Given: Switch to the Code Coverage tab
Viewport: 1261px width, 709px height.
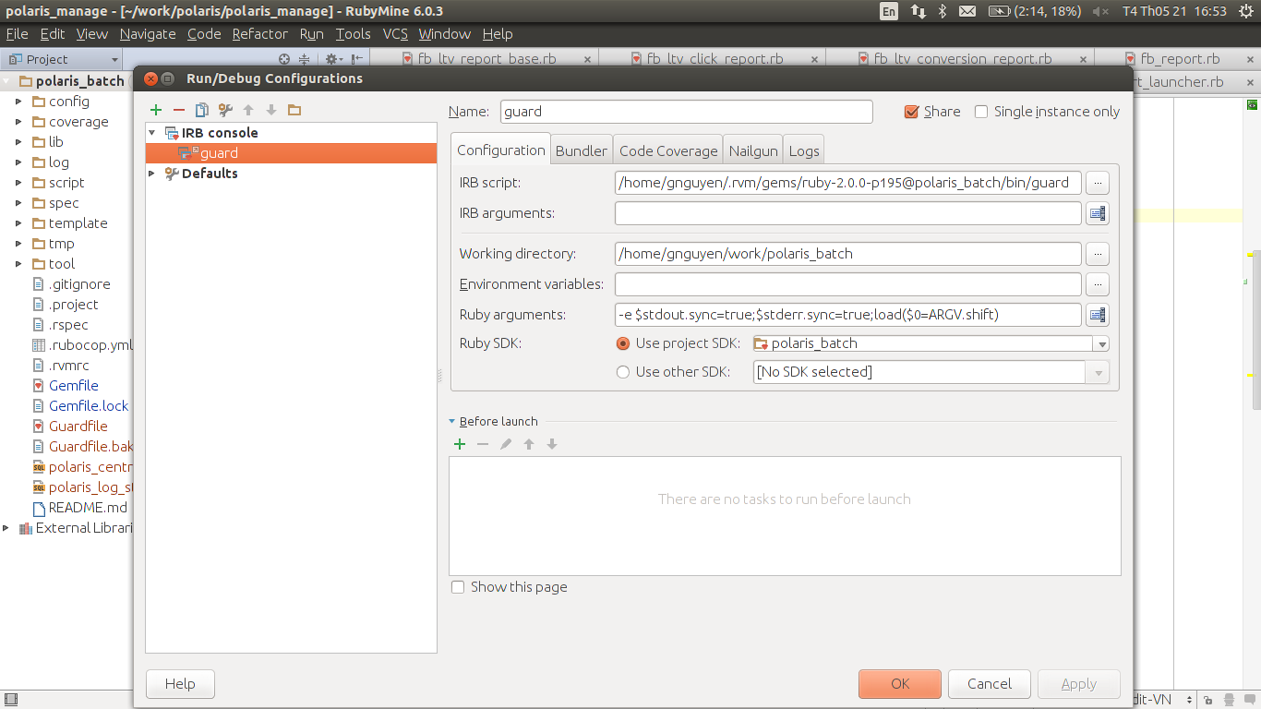Looking at the screenshot, I should coord(668,150).
